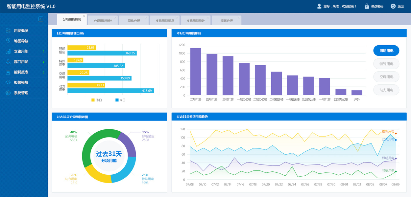Click the 5883 value under 空调用电

(73, 140)
